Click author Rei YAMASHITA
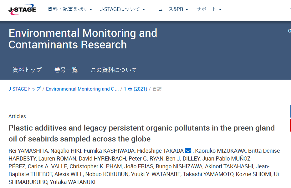The height and width of the screenshot is (188, 291). point(28,151)
